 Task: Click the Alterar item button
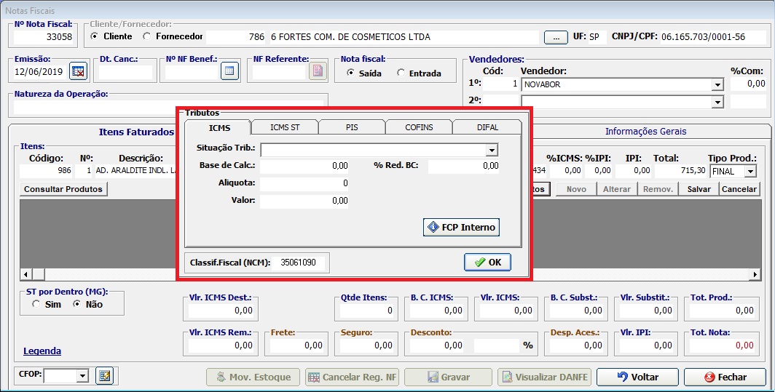[617, 189]
